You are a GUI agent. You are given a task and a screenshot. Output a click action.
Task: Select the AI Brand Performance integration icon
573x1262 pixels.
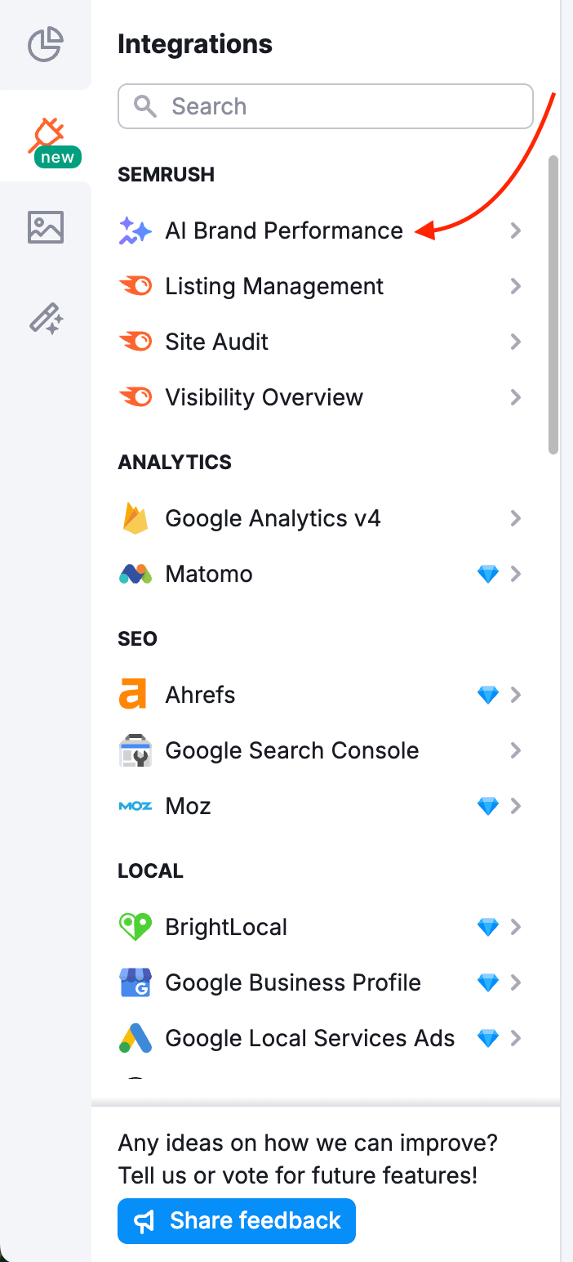tap(135, 230)
